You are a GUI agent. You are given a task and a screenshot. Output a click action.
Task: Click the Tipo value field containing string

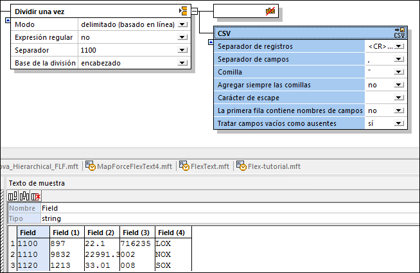point(230,218)
